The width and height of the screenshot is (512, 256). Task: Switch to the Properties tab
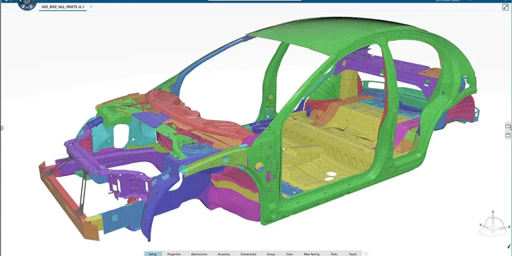pyautogui.click(x=174, y=253)
